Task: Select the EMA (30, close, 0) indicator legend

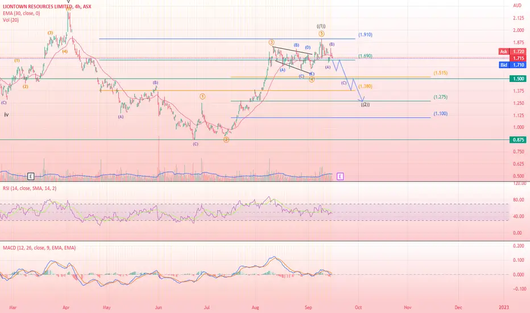Action: [x=21, y=13]
